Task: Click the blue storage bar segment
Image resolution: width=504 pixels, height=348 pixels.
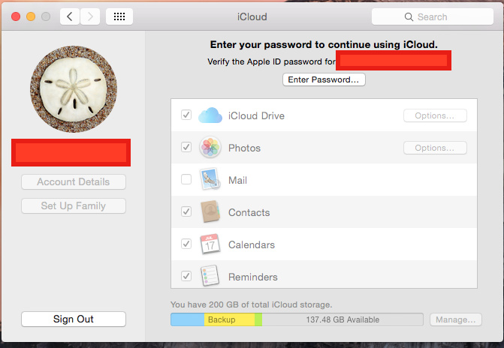Action: click(x=187, y=319)
